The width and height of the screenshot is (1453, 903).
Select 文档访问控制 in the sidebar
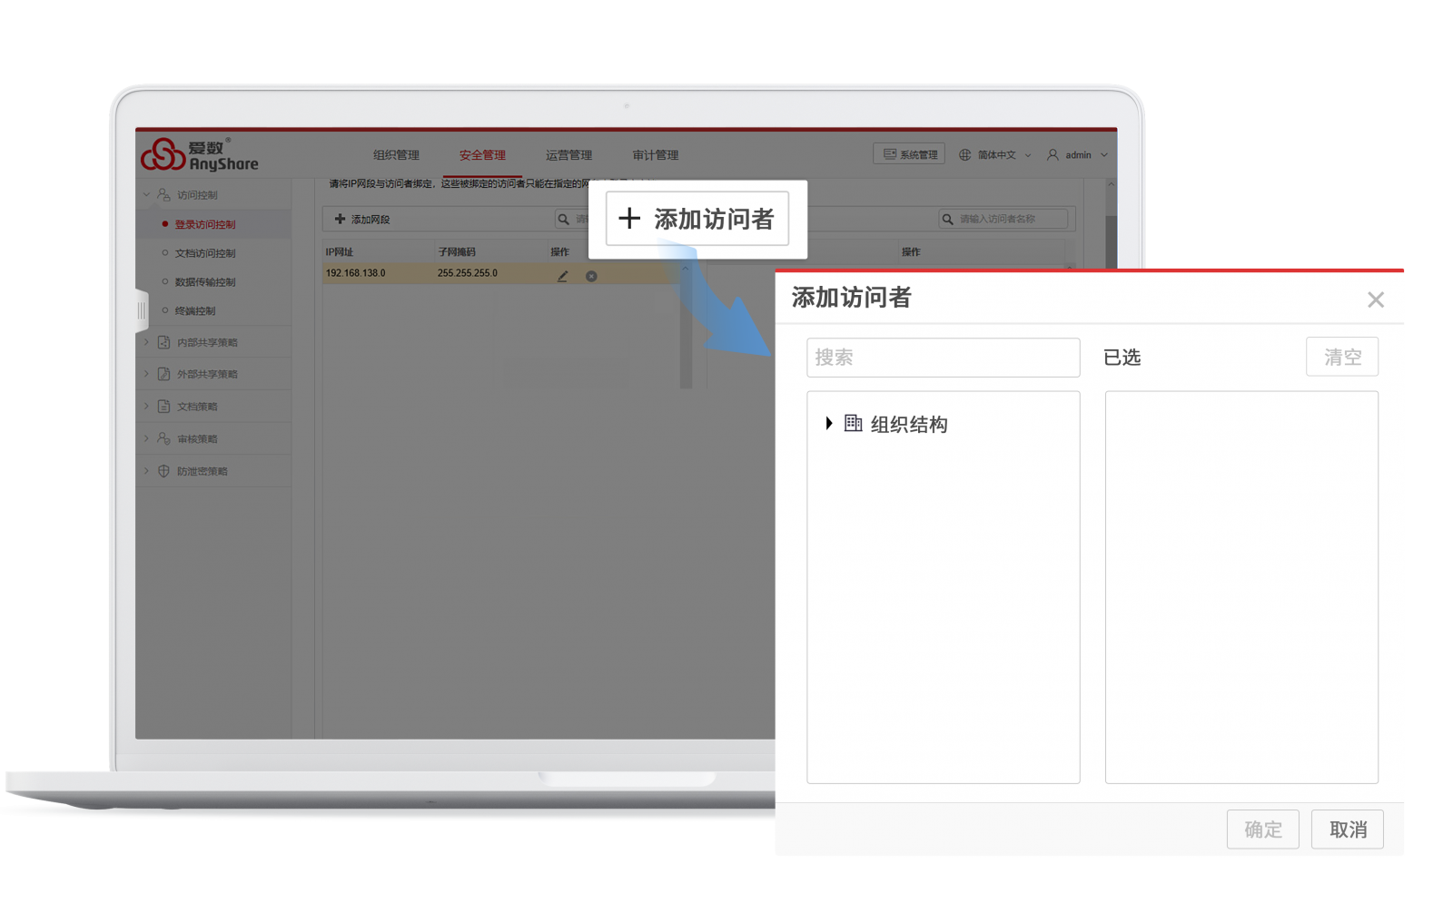[205, 253]
